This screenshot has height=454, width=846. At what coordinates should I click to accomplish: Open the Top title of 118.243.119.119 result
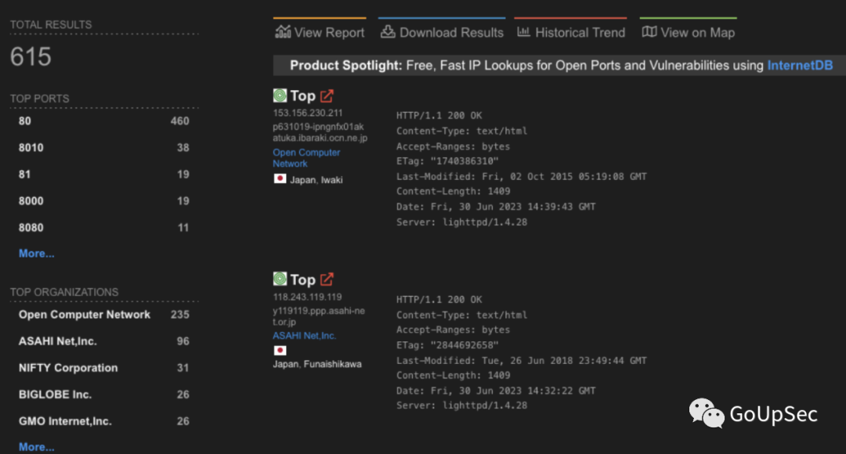(x=302, y=280)
